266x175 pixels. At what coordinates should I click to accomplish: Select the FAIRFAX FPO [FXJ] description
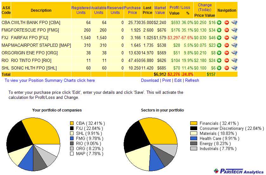point(29,38)
